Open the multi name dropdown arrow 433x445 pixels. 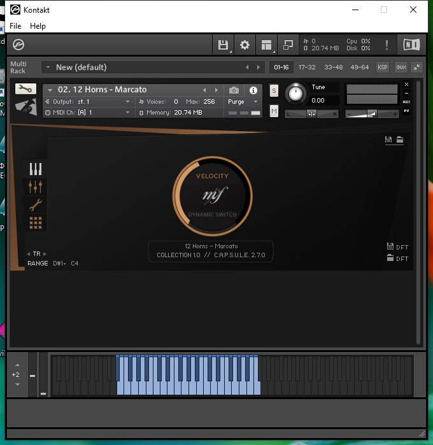coord(48,67)
